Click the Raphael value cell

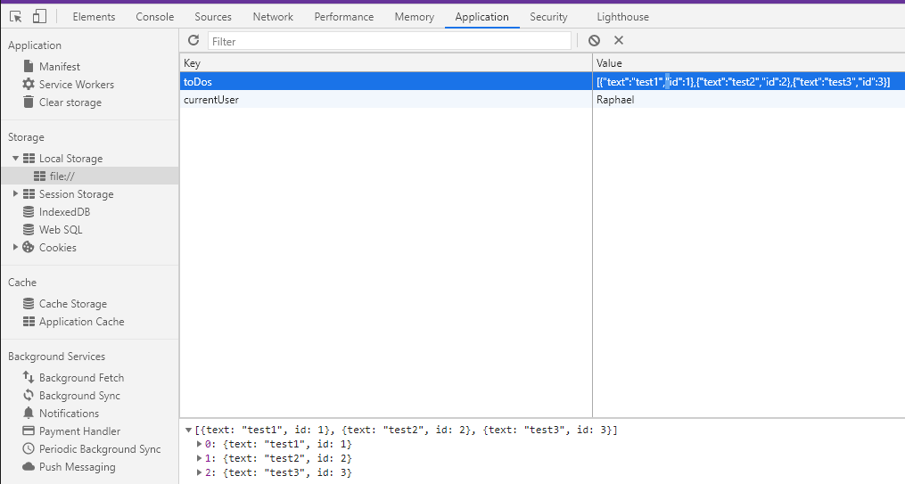click(x=749, y=99)
